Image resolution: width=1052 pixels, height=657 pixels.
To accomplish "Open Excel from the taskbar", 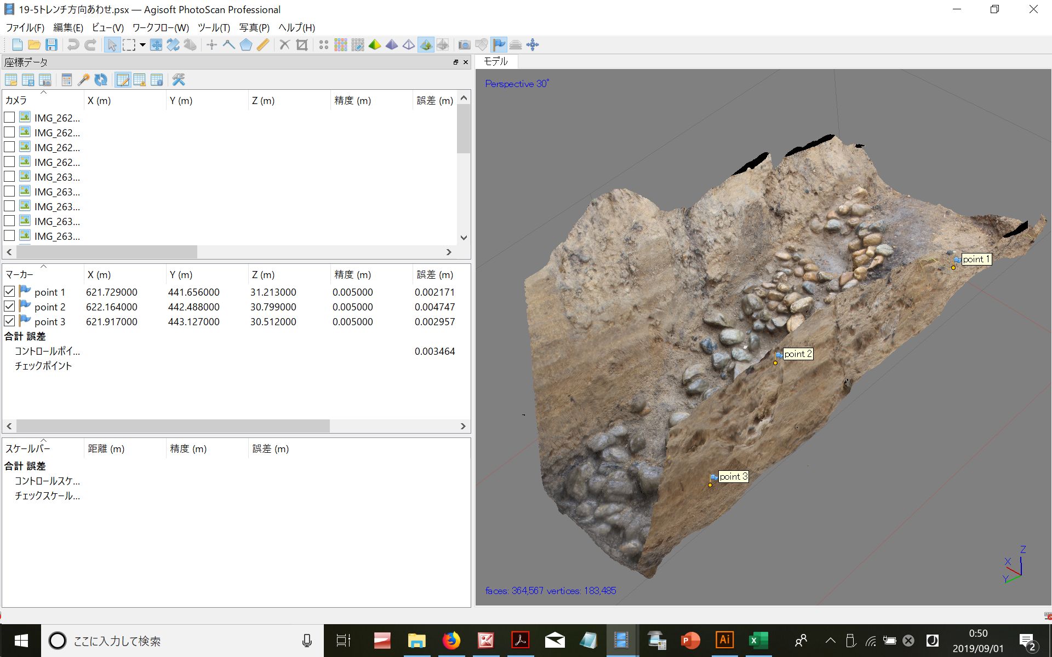I will 758,641.
